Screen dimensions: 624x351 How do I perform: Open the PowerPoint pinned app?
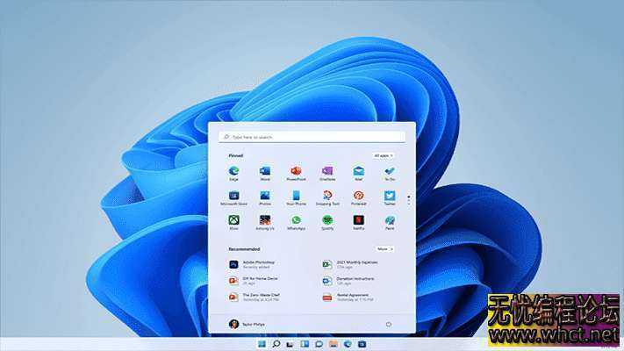tap(297, 171)
